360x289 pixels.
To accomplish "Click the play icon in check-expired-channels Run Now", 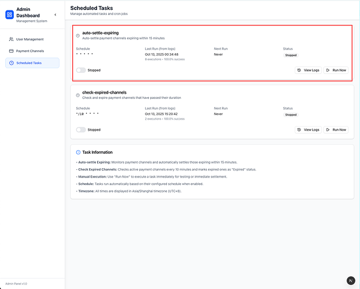I will point(328,129).
